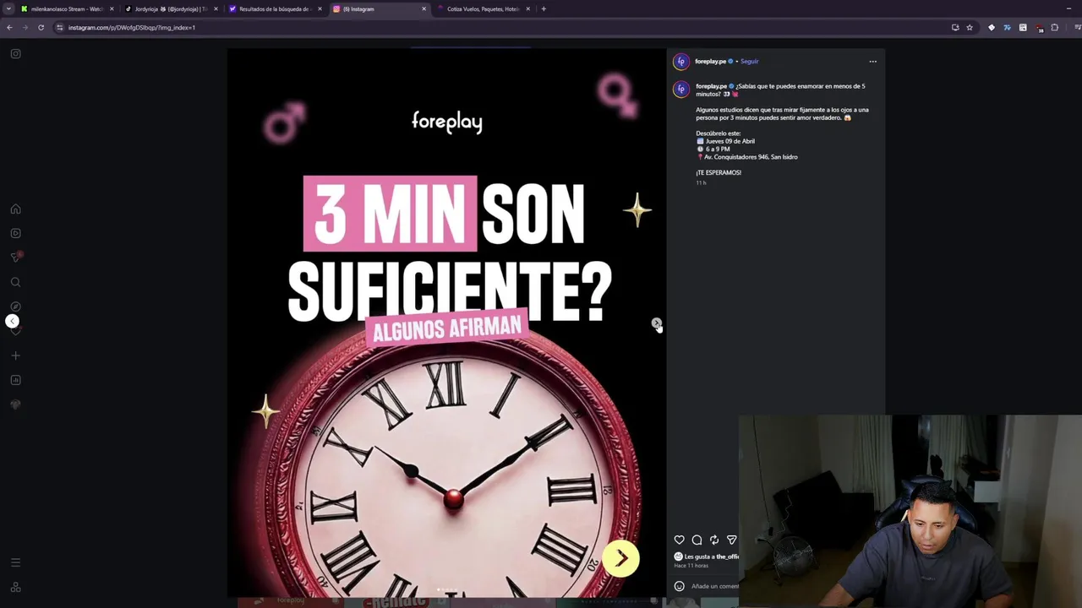Close the 'Cotiza Vuelos' tab

(527, 9)
